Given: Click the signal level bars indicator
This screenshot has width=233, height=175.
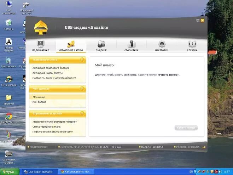Looking at the screenshot, I should (204, 147).
